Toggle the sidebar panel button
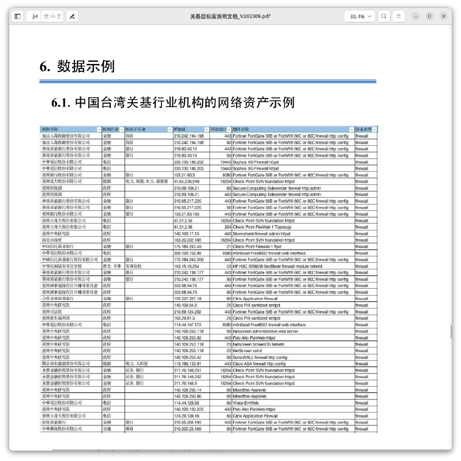Screen dimensions: 461x461 pos(18,17)
